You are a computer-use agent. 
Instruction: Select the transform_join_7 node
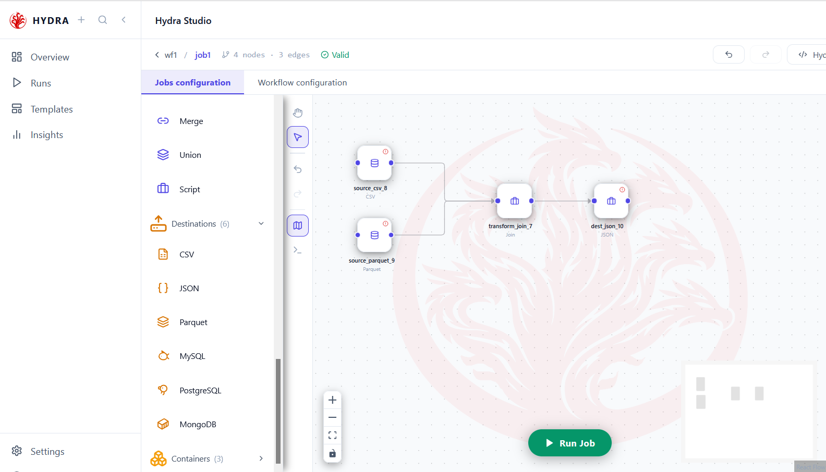pyautogui.click(x=515, y=201)
